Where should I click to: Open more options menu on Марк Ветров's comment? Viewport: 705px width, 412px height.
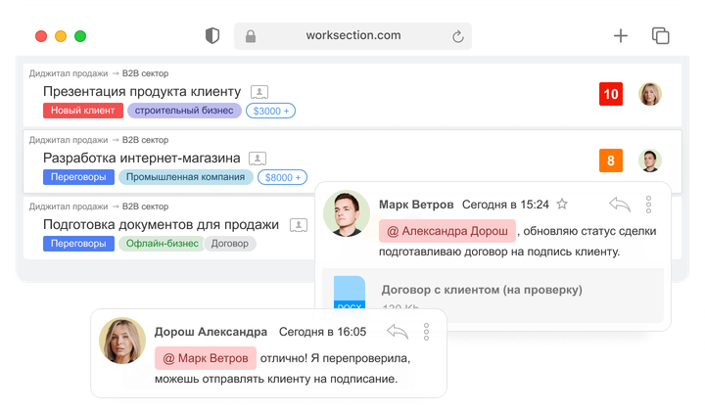click(x=648, y=205)
